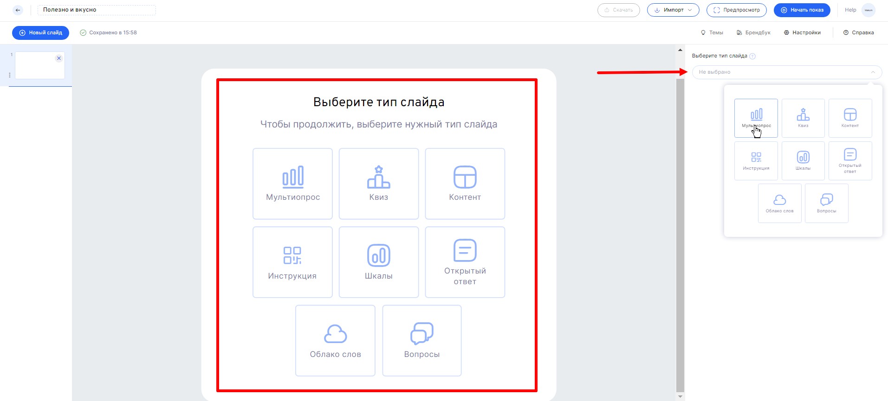Image resolution: width=888 pixels, height=401 pixels.
Task: Add a slide with "Новый слайд"
Action: click(x=40, y=32)
